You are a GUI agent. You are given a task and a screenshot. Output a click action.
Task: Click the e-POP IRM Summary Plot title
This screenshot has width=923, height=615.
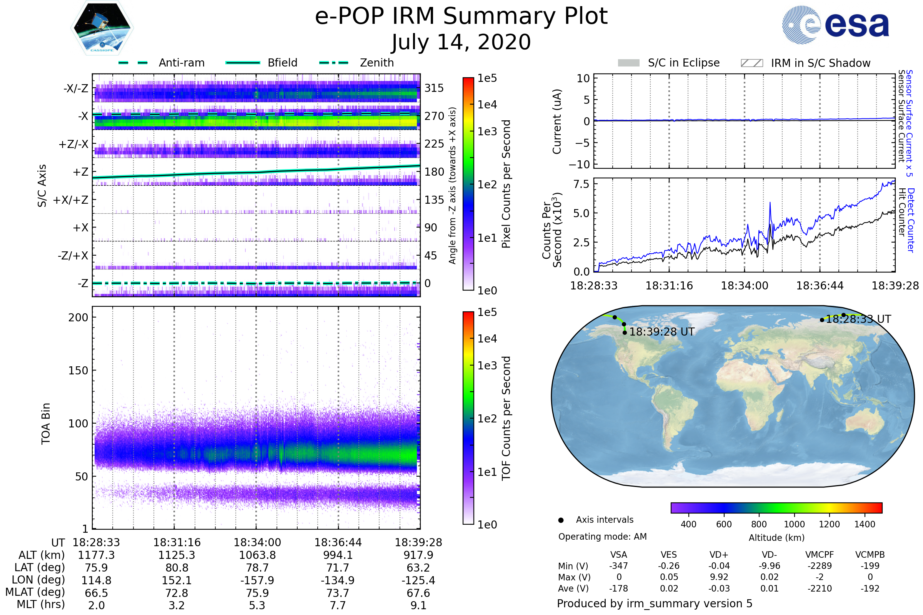coord(461,17)
